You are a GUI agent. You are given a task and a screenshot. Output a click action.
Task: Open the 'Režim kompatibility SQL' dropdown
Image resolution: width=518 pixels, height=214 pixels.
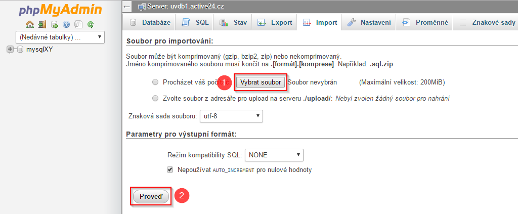pos(274,155)
